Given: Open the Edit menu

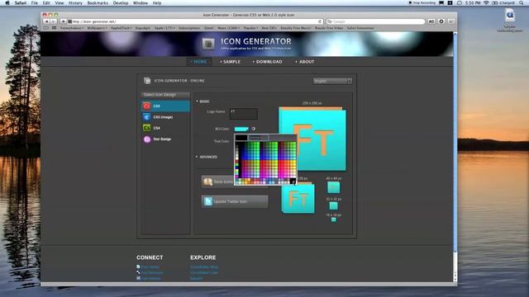Looking at the screenshot, I should (46, 3).
